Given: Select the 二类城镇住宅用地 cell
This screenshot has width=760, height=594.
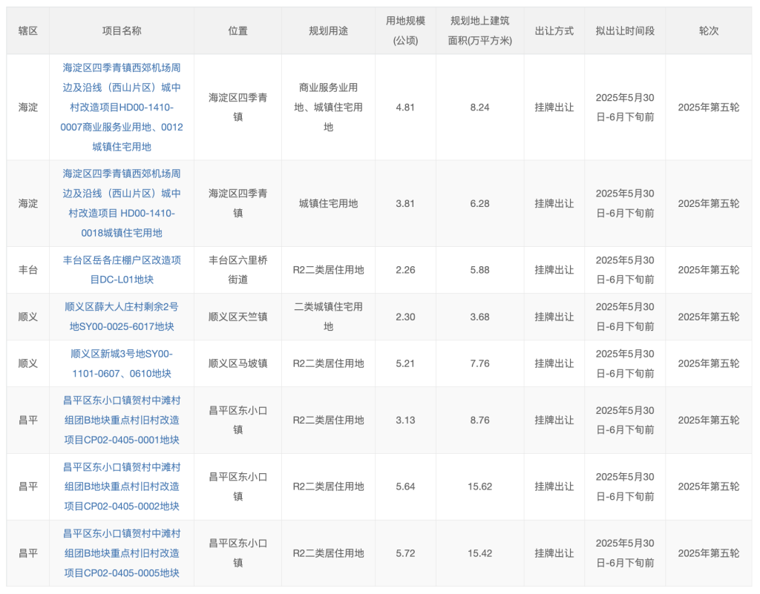Looking at the screenshot, I should pyautogui.click(x=328, y=317).
